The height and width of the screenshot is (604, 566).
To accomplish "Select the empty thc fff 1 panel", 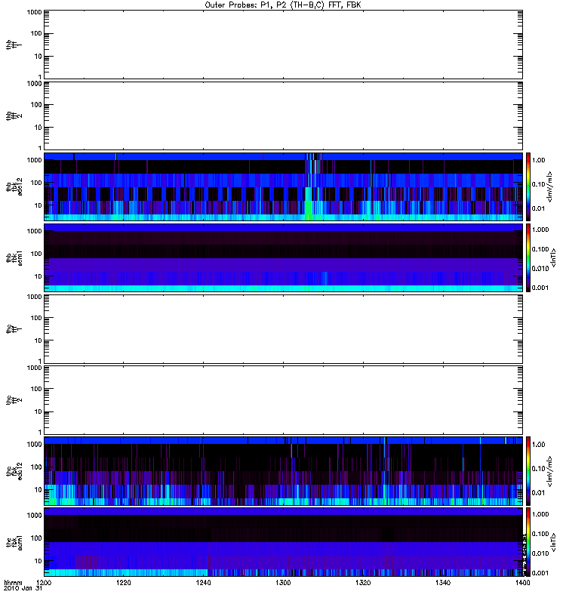I will tap(283, 329).
